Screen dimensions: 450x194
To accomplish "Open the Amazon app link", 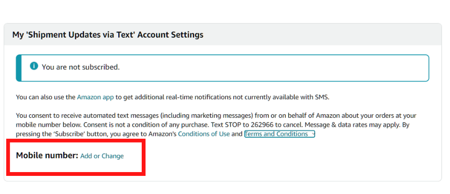I will tap(95, 97).
